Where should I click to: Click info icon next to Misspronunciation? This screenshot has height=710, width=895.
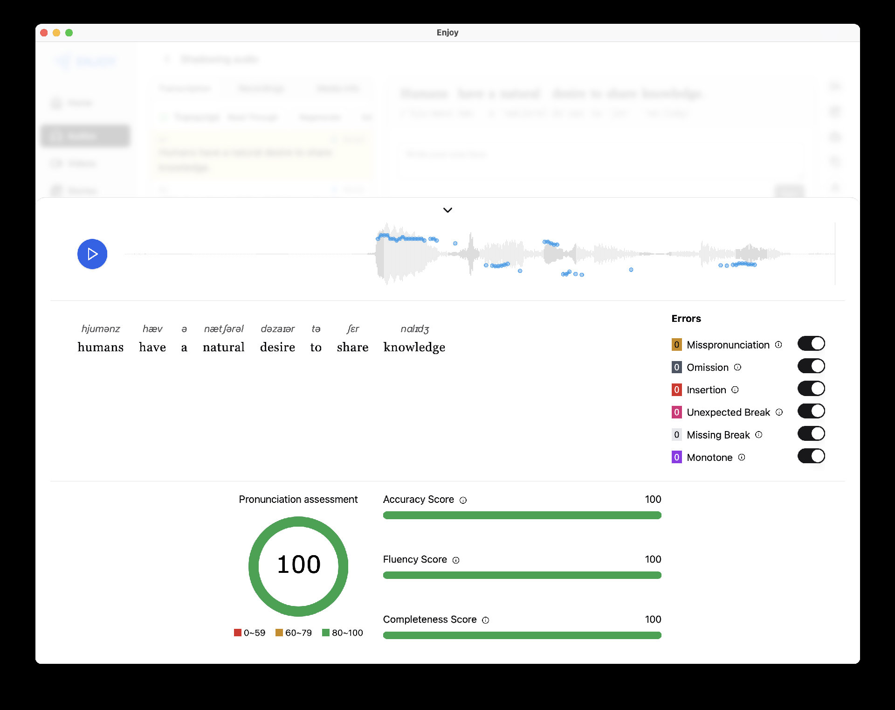pos(778,345)
